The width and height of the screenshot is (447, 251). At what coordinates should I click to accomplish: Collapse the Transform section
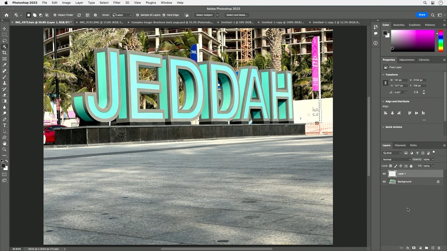coord(383,75)
